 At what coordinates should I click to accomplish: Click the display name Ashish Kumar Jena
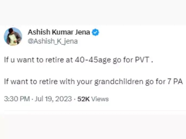click(59, 33)
